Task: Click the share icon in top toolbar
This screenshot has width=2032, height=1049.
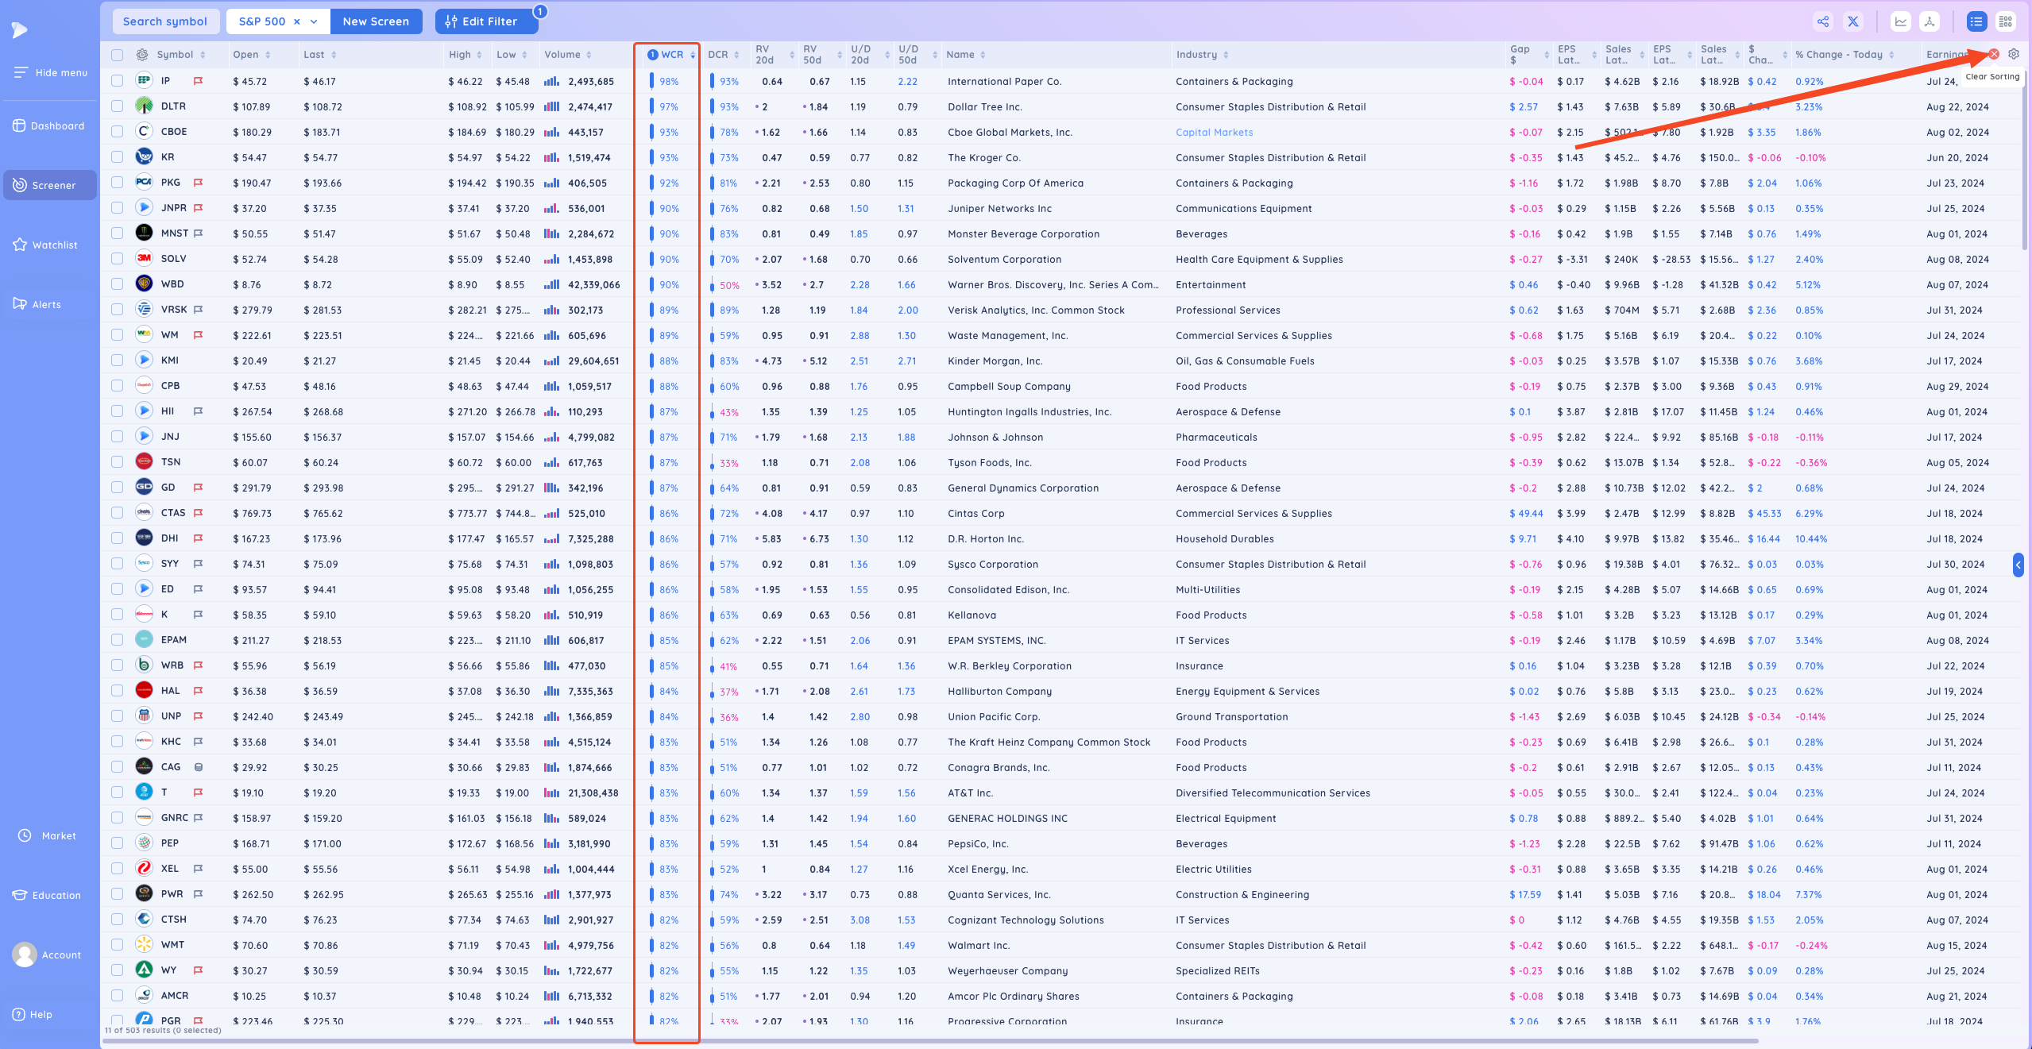Action: [x=1823, y=21]
